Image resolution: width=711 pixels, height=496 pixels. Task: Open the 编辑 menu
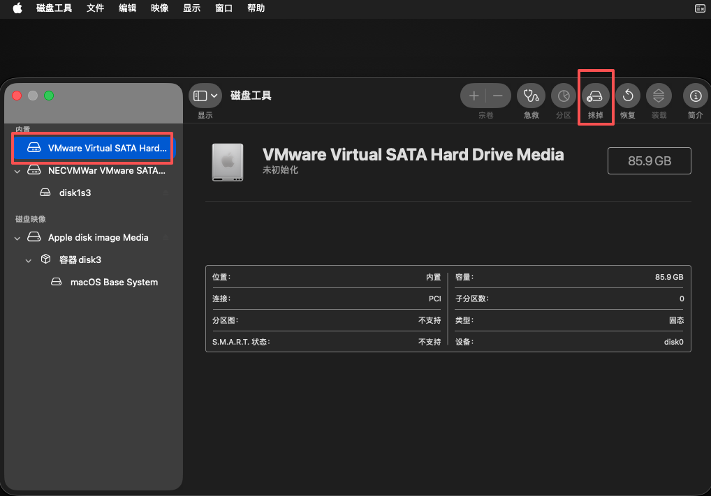[x=127, y=8]
